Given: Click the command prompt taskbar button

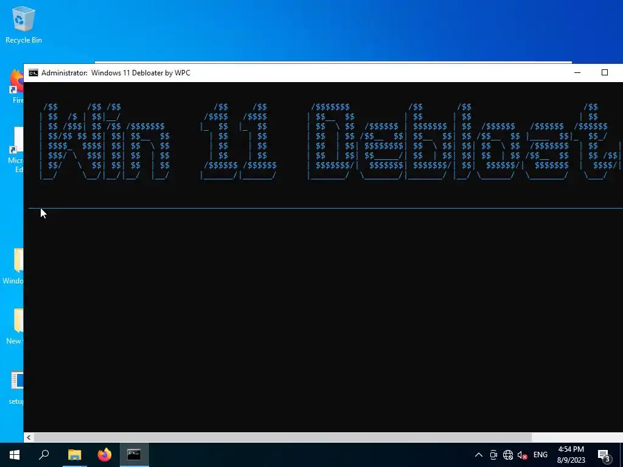Looking at the screenshot, I should point(134,455).
